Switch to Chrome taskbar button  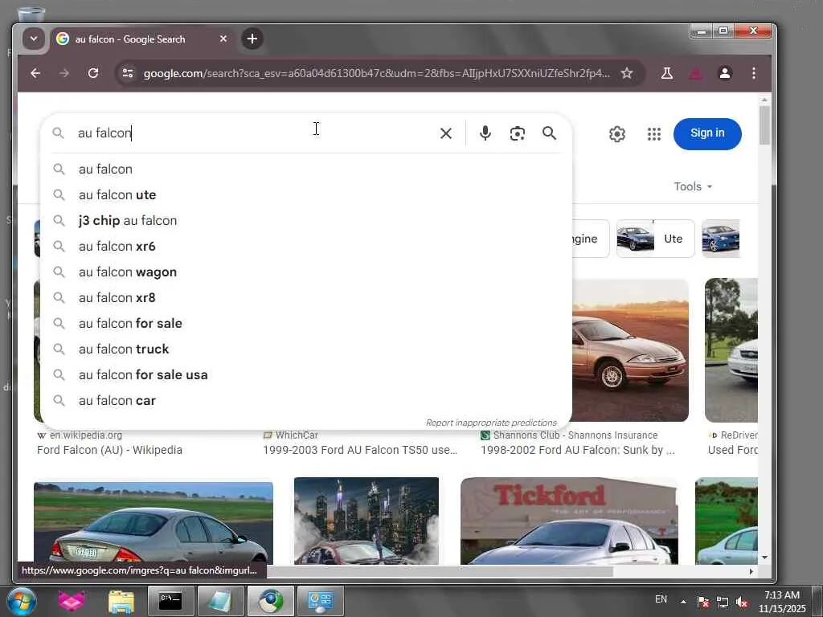pos(271,601)
